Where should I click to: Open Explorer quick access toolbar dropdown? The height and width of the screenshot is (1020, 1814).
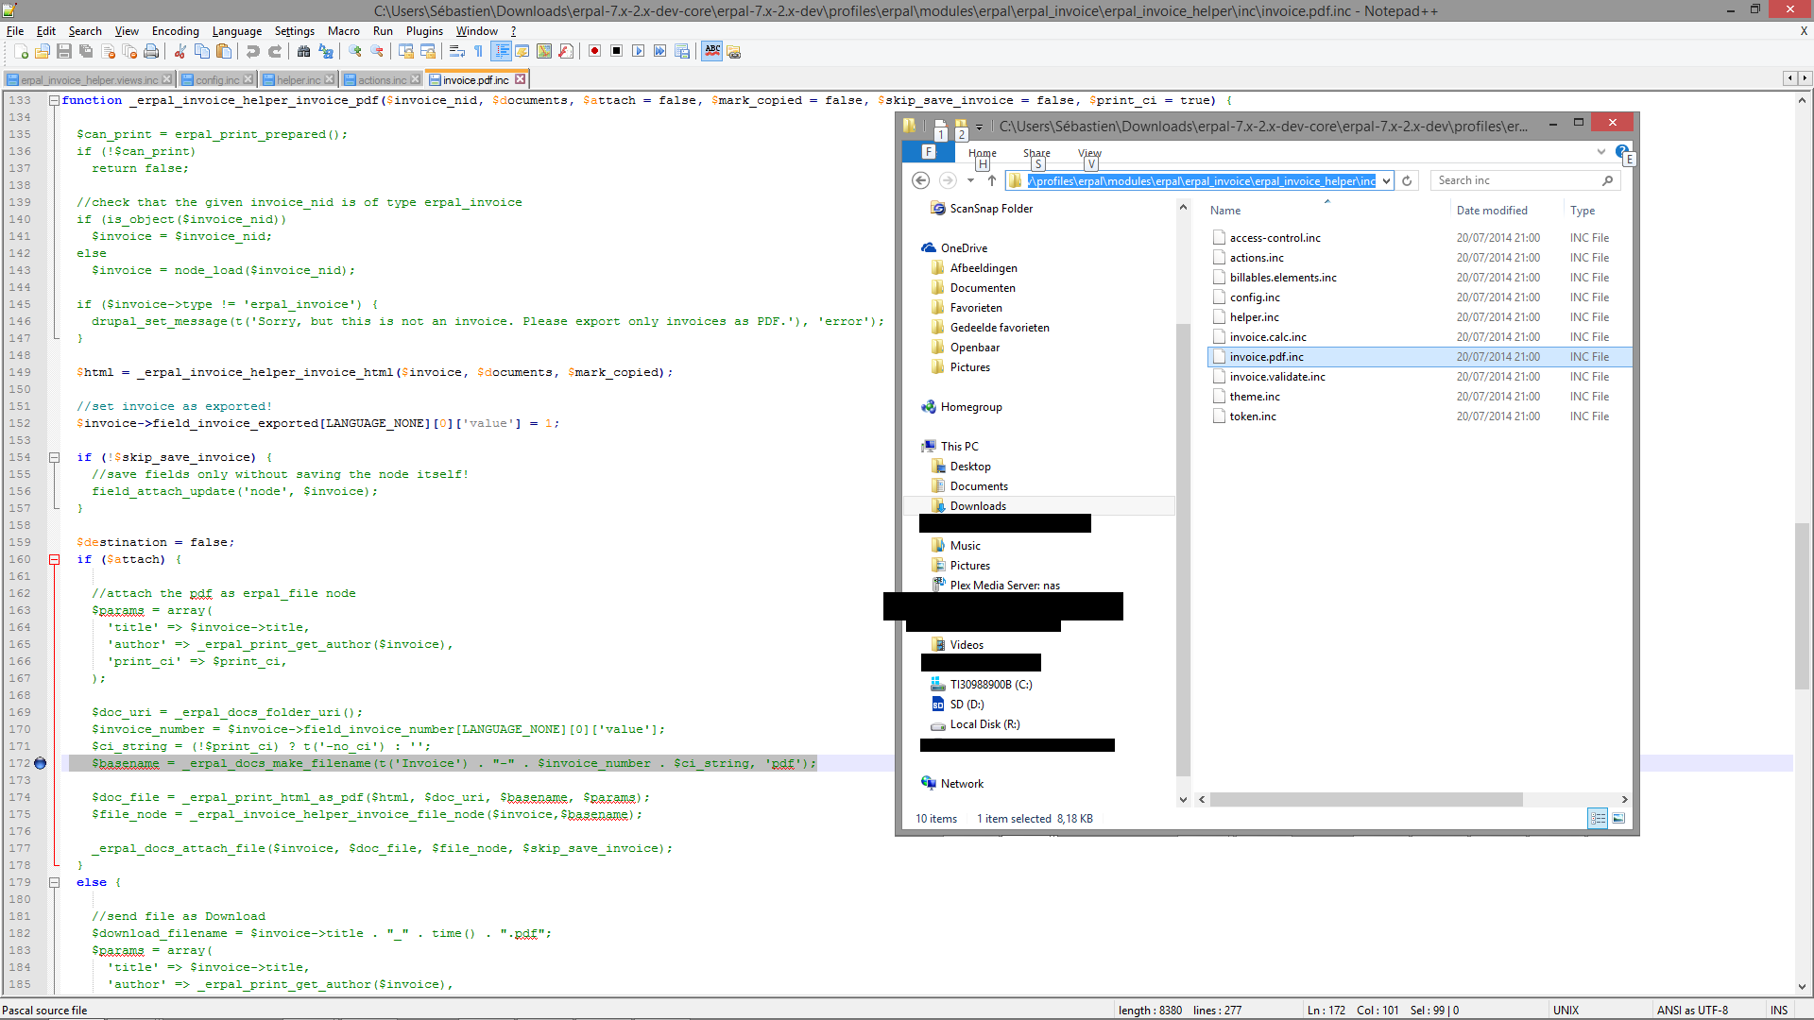[979, 127]
